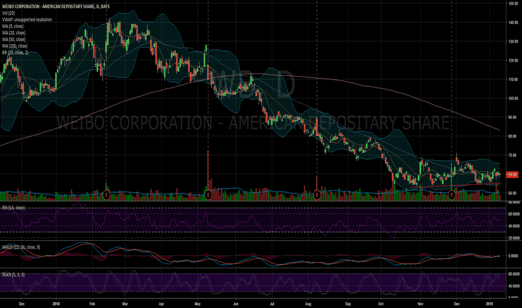The width and height of the screenshot is (522, 308).
Task: Click the 100.00 price axis label
Action: tap(512, 98)
